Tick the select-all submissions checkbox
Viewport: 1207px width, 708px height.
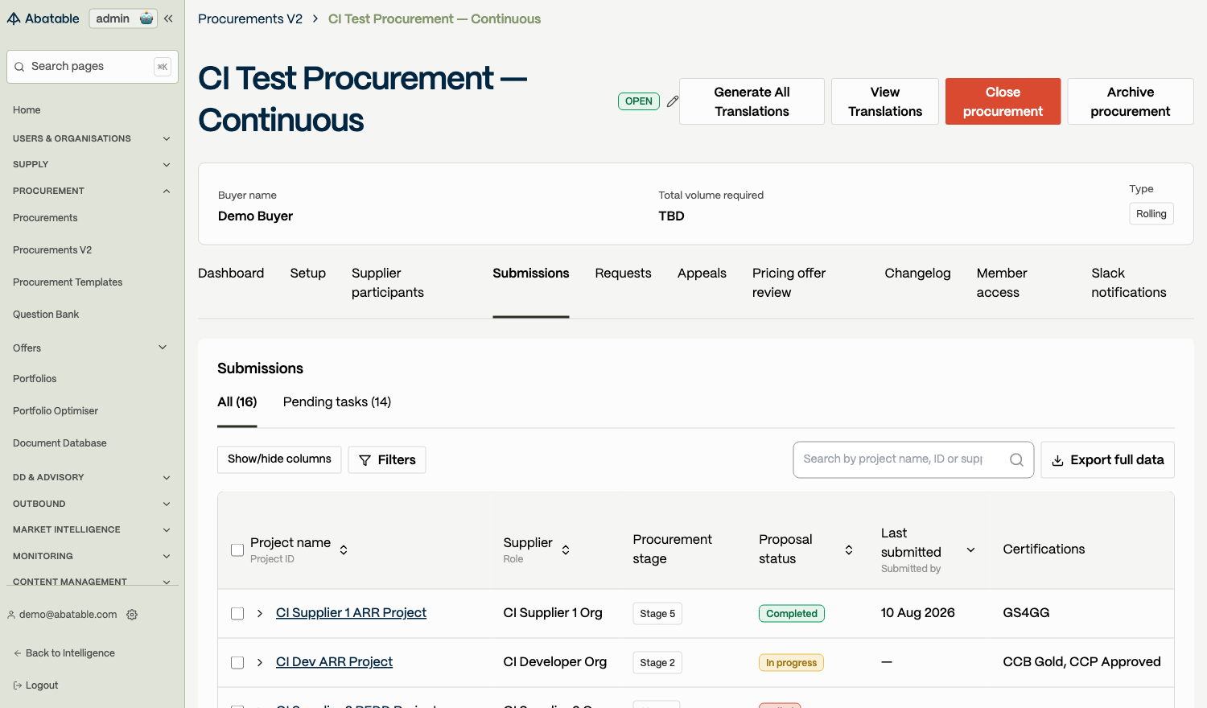point(237,550)
